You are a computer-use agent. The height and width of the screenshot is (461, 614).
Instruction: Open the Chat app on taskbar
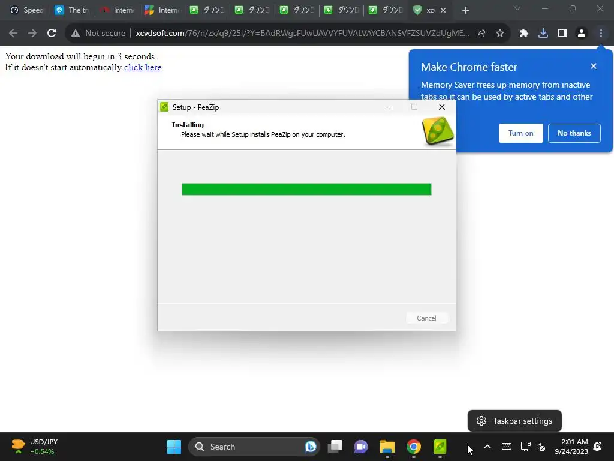point(360,447)
